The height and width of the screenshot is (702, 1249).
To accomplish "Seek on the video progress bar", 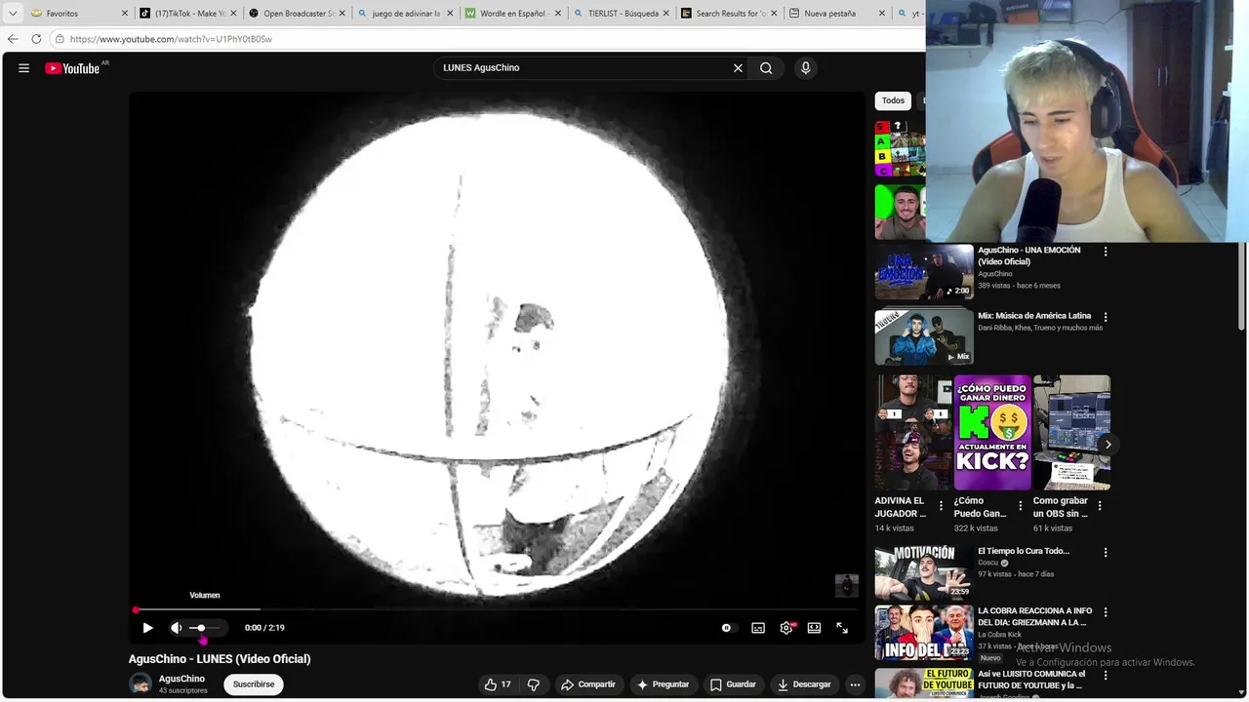I will tap(496, 610).
